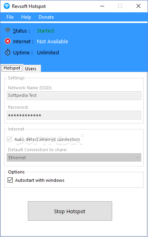Minimize the Revsoft Hotspot window
The image size is (148, 237).
(102, 6)
